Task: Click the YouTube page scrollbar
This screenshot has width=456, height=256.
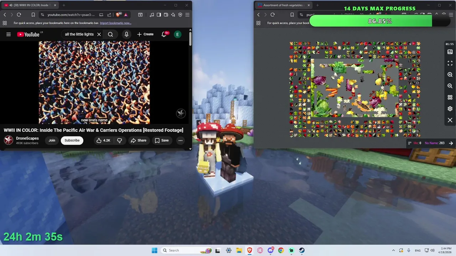Action: point(190,39)
